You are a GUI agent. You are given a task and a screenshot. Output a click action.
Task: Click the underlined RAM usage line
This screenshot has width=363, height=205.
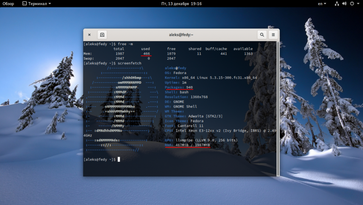[188, 145]
